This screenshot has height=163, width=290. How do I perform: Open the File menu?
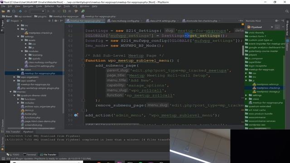coord(3,6)
